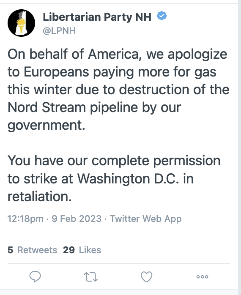The image size is (241, 295).
Task: Click the bold number 29 likes count
Action: [x=69, y=250]
